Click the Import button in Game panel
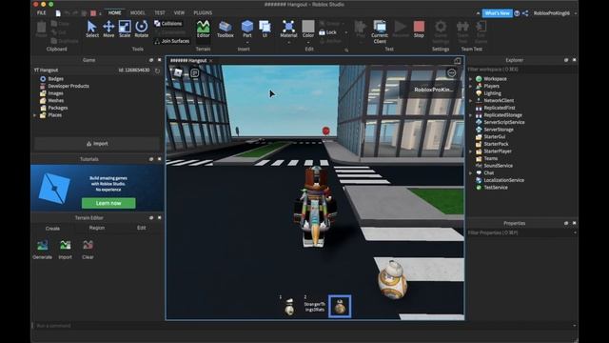 tap(97, 144)
